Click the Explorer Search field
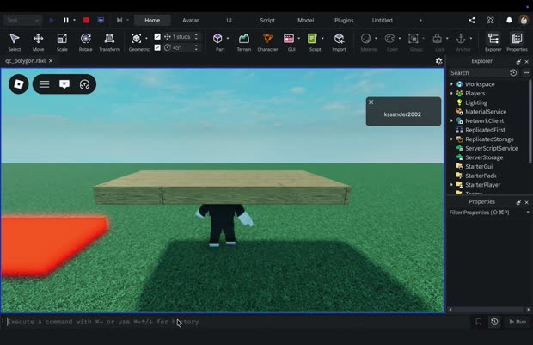The height and width of the screenshot is (345, 533). pyautogui.click(x=478, y=73)
